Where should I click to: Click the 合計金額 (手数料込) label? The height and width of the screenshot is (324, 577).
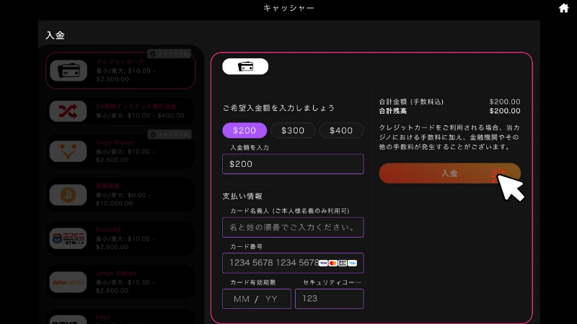pos(411,102)
